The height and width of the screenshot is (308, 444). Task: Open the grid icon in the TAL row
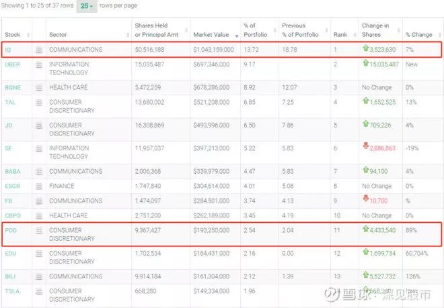(39, 103)
